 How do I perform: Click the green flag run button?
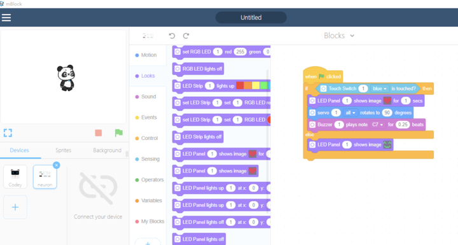click(119, 133)
